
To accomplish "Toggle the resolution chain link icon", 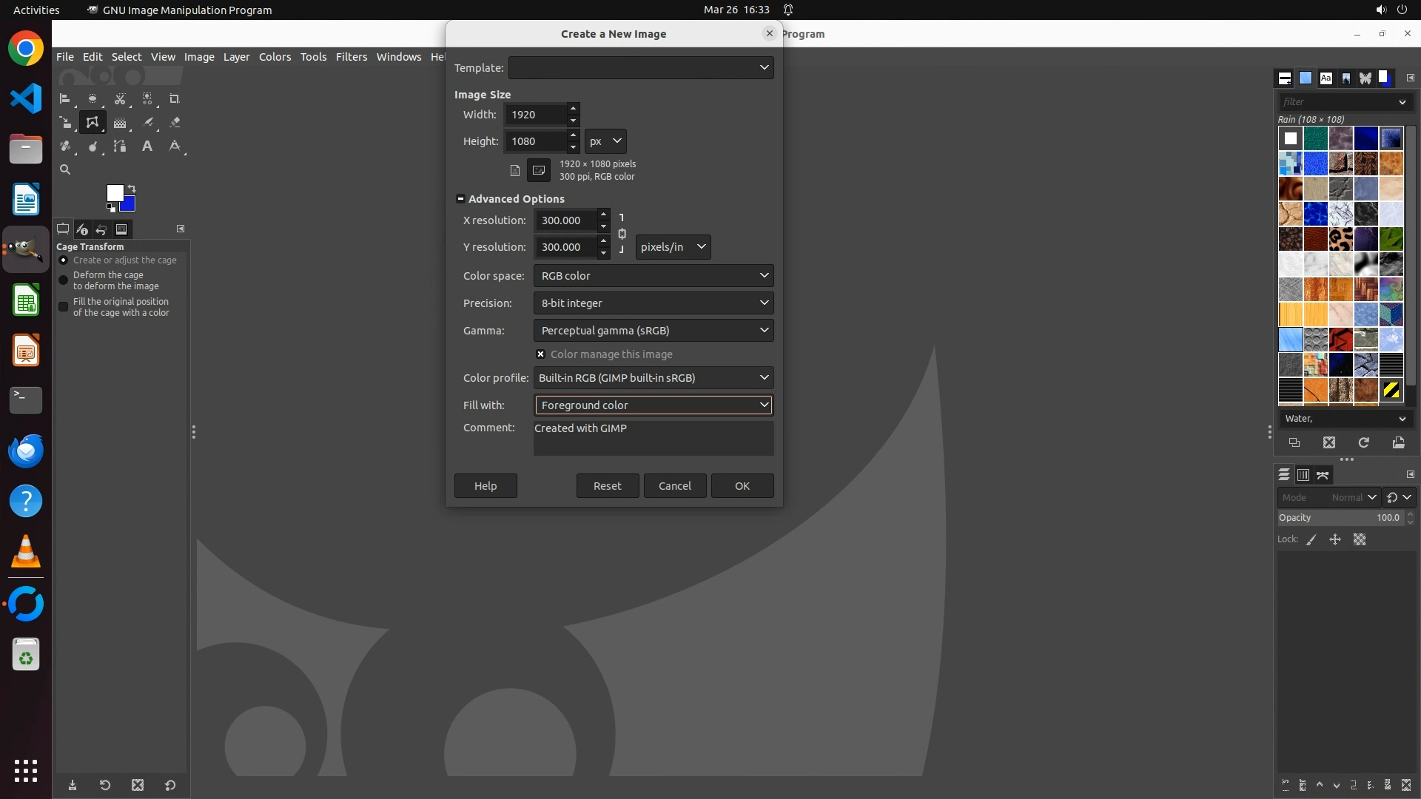I will tap(622, 234).
